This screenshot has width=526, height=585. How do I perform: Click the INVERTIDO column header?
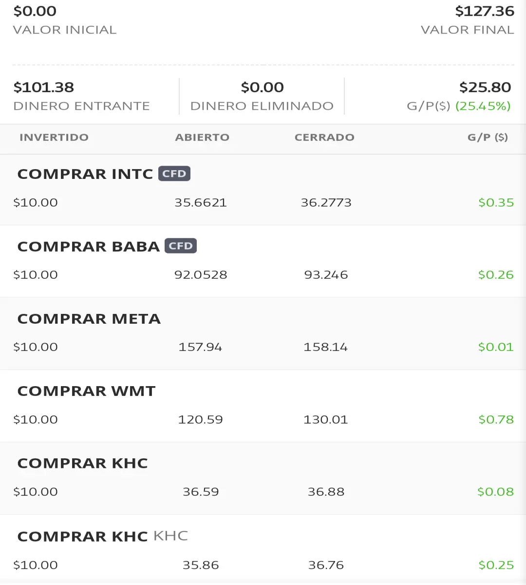pos(54,137)
